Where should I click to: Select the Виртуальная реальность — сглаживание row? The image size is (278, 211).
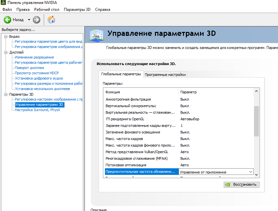179,112
